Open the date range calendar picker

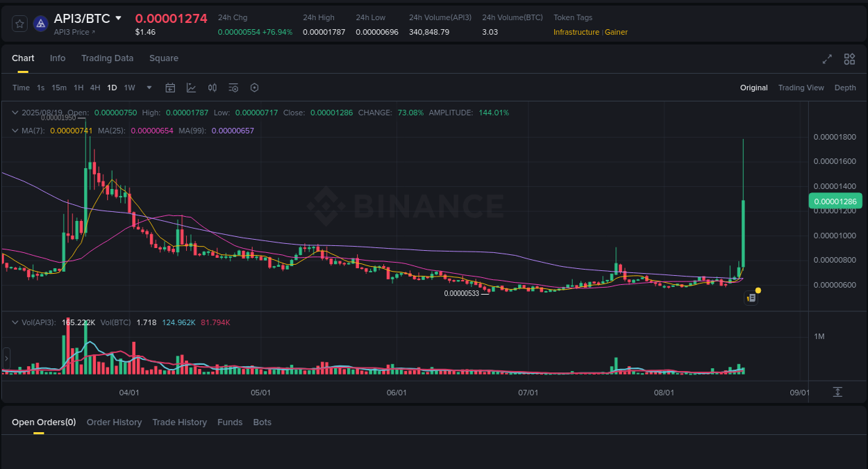(170, 88)
